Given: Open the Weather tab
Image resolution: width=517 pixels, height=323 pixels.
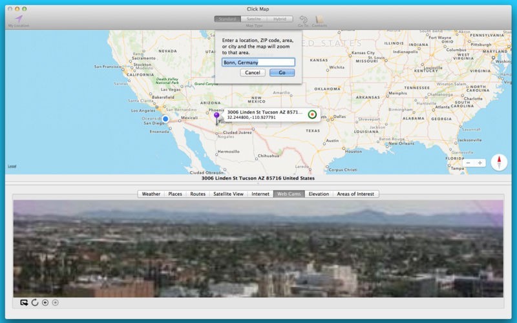Looking at the screenshot, I should click(x=151, y=194).
